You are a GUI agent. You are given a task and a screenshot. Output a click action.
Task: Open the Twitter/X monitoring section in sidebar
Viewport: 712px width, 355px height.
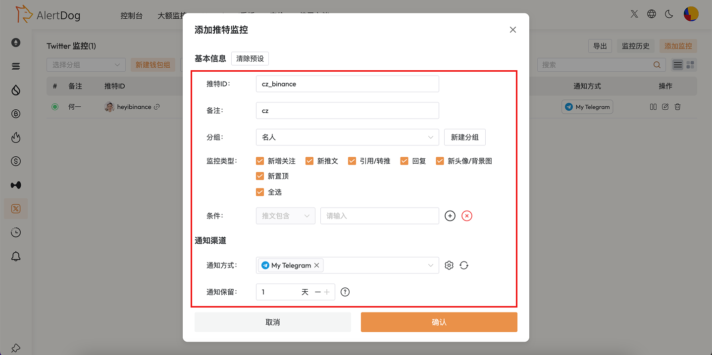[x=15, y=208]
